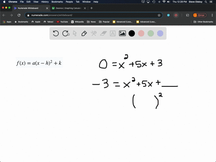Click the f(x) = a(x − h)² + k formula image
Viewport: 216px width, 162px height.
pos(39,63)
